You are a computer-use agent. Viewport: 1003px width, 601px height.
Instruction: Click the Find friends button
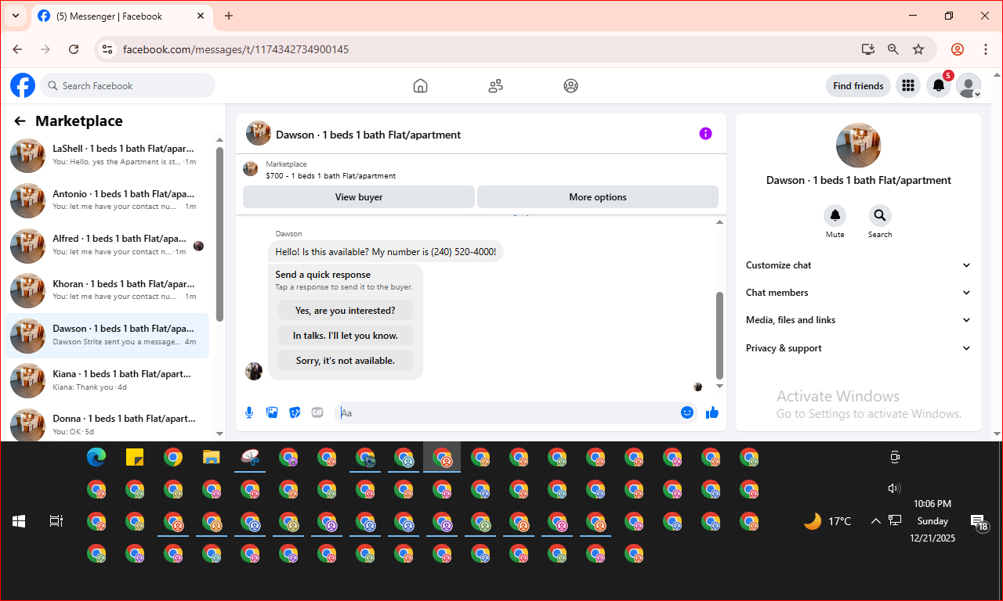tap(858, 86)
